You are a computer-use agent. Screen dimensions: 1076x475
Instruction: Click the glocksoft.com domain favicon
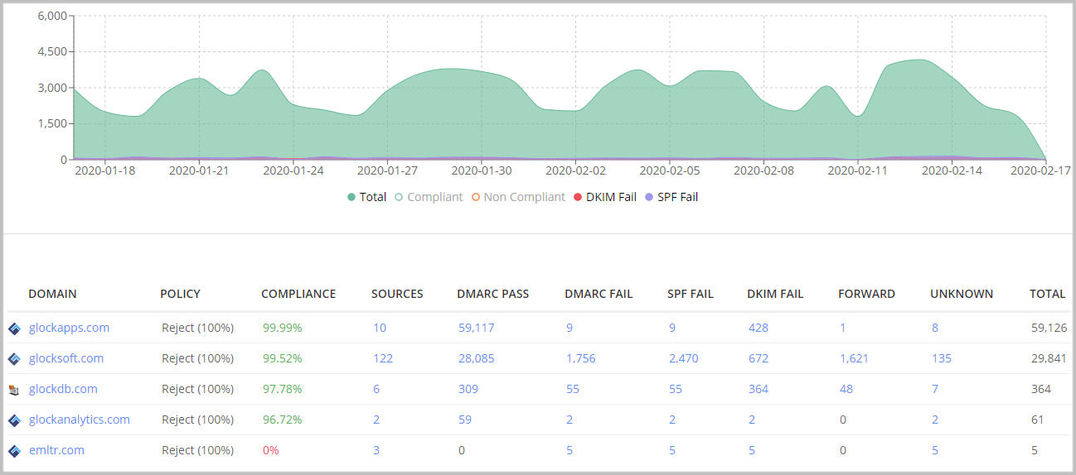click(x=14, y=359)
